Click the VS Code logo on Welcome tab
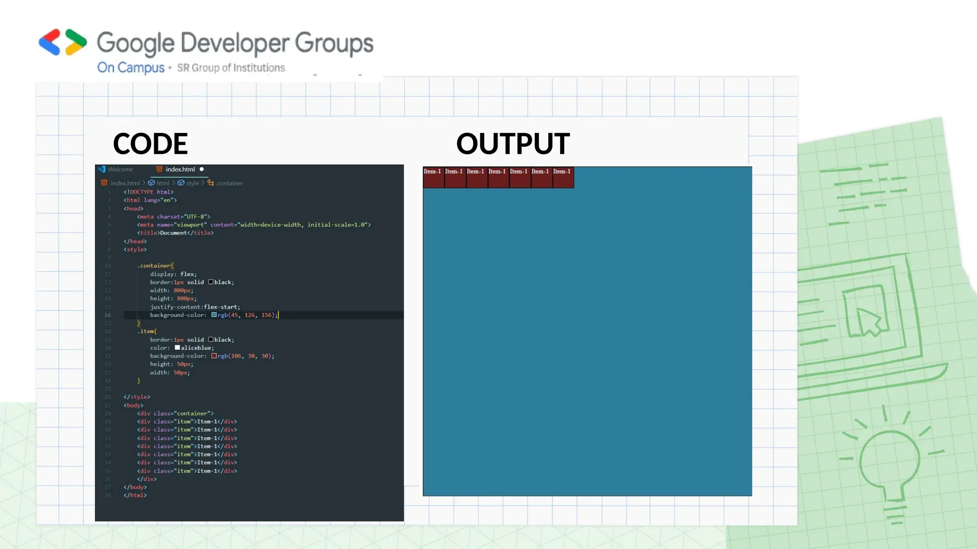The width and height of the screenshot is (977, 549). pos(101,169)
